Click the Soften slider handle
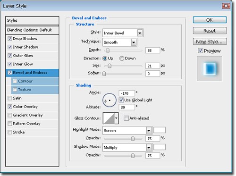 104,74
